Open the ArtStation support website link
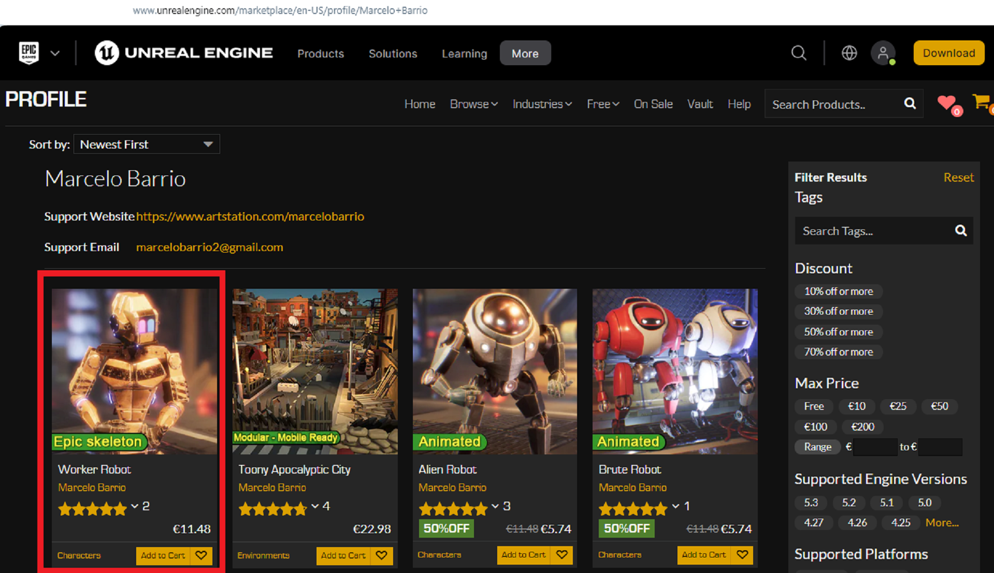This screenshot has width=994, height=573. pyautogui.click(x=250, y=216)
